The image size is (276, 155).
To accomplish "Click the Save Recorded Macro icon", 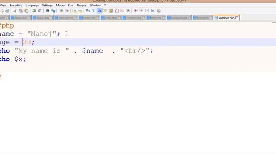I will click(158, 11).
